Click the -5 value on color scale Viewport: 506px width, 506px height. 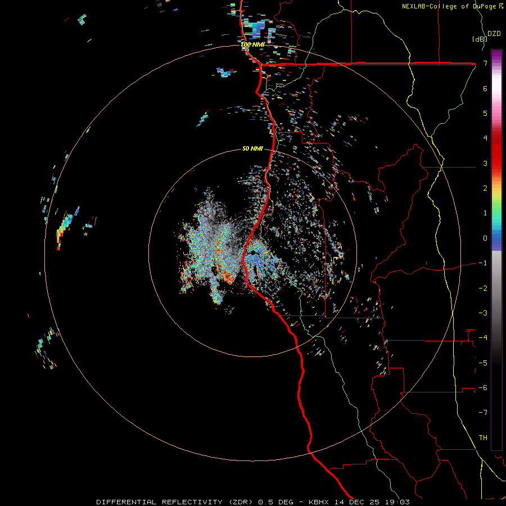pos(483,363)
